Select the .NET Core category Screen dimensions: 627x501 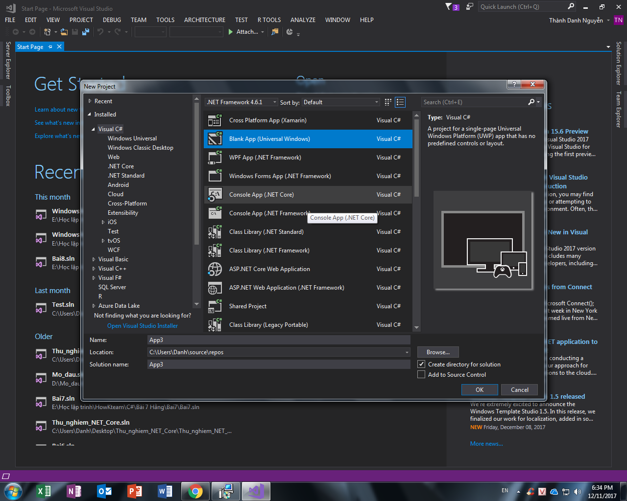coord(121,166)
